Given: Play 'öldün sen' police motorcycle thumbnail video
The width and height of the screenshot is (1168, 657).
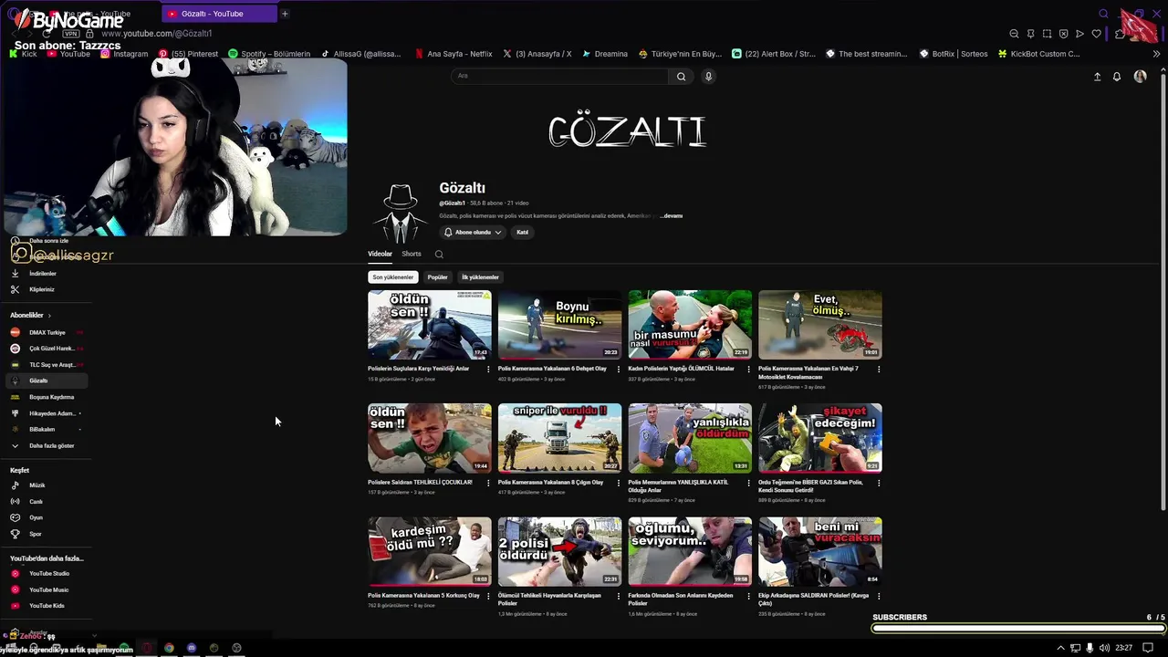Looking at the screenshot, I should tap(430, 325).
